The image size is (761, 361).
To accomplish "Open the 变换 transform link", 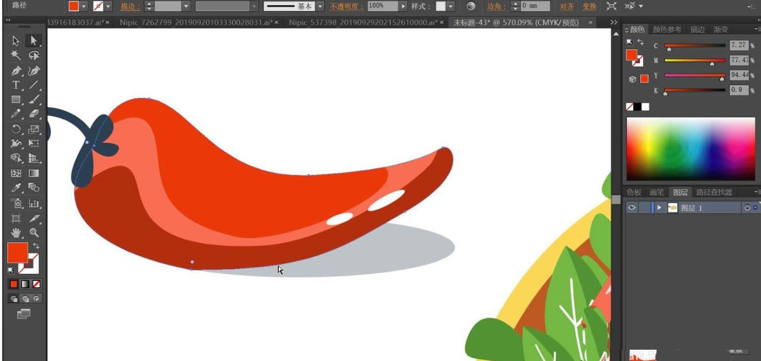I will pos(589,6).
